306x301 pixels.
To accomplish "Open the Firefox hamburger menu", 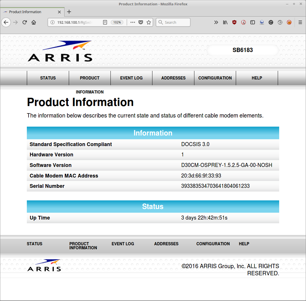I will pyautogui.click(x=300, y=22).
